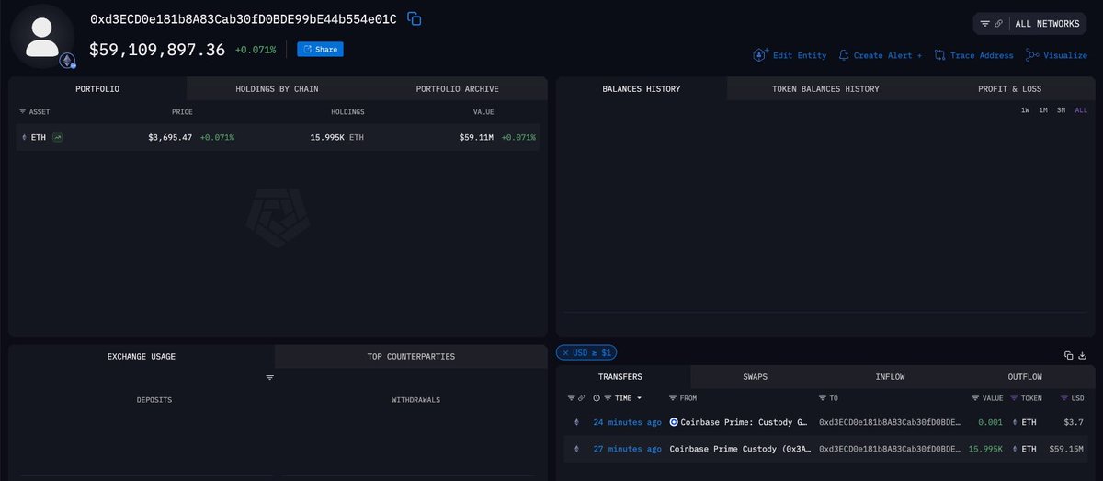The height and width of the screenshot is (481, 1103).
Task: Click Edit Entity
Action: 790,55
